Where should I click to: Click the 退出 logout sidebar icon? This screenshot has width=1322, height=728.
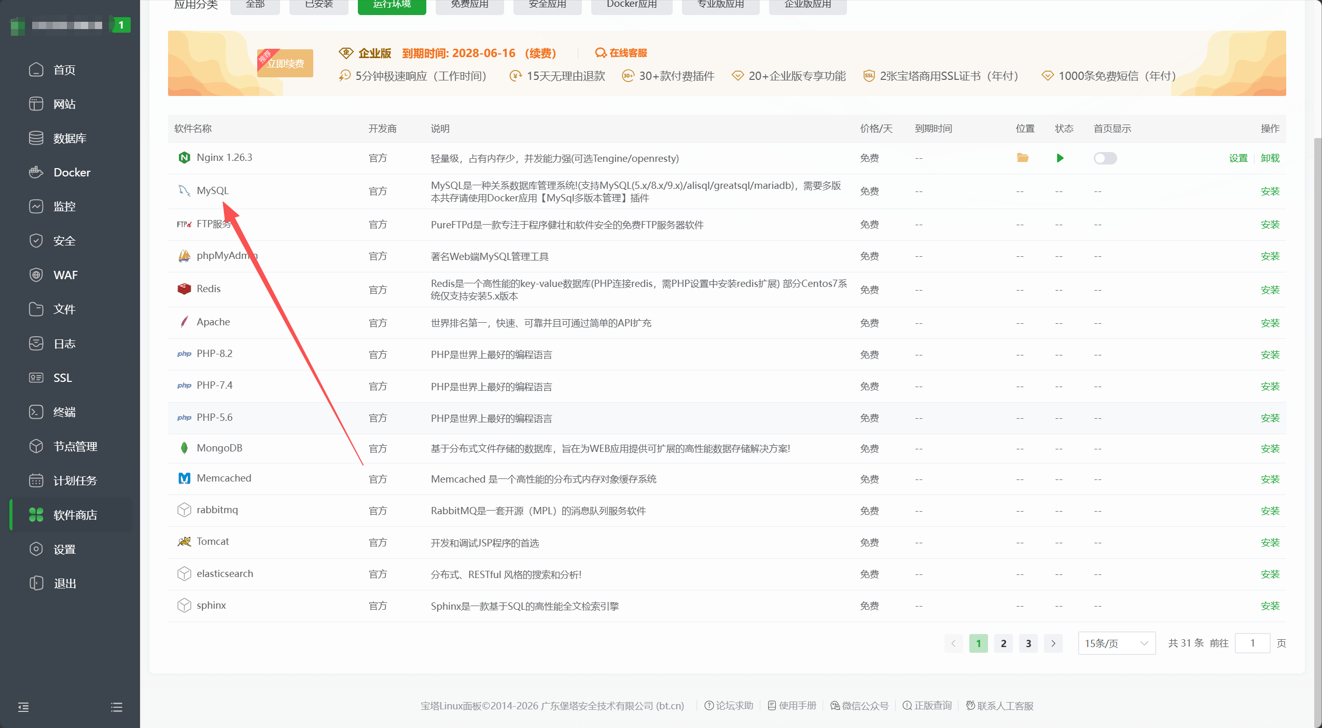[x=36, y=583]
